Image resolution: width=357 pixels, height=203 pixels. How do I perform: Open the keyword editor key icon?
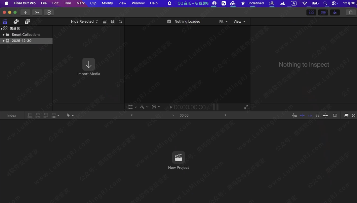pos(37,13)
